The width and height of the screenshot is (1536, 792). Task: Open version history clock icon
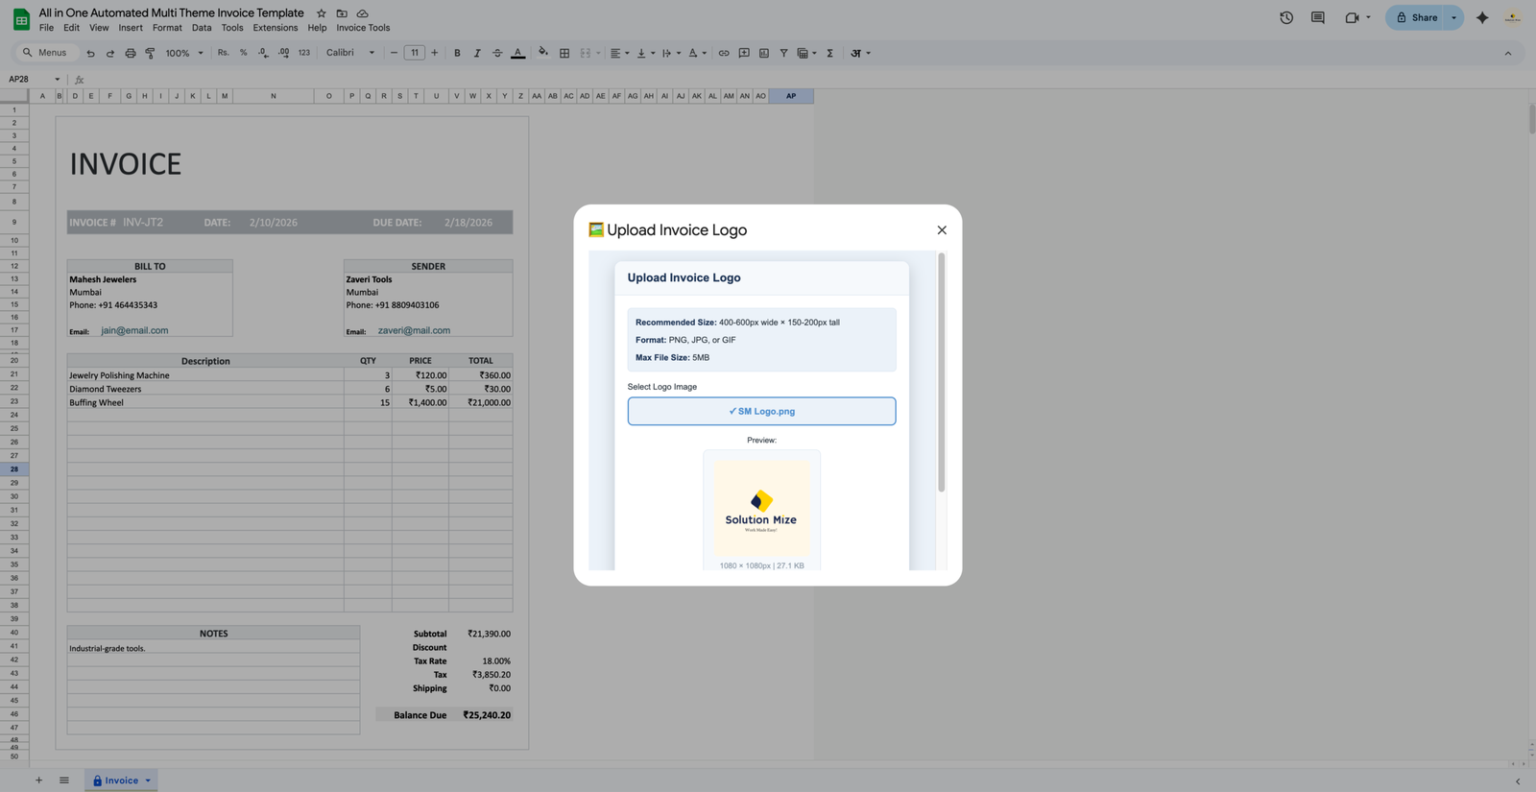point(1286,17)
